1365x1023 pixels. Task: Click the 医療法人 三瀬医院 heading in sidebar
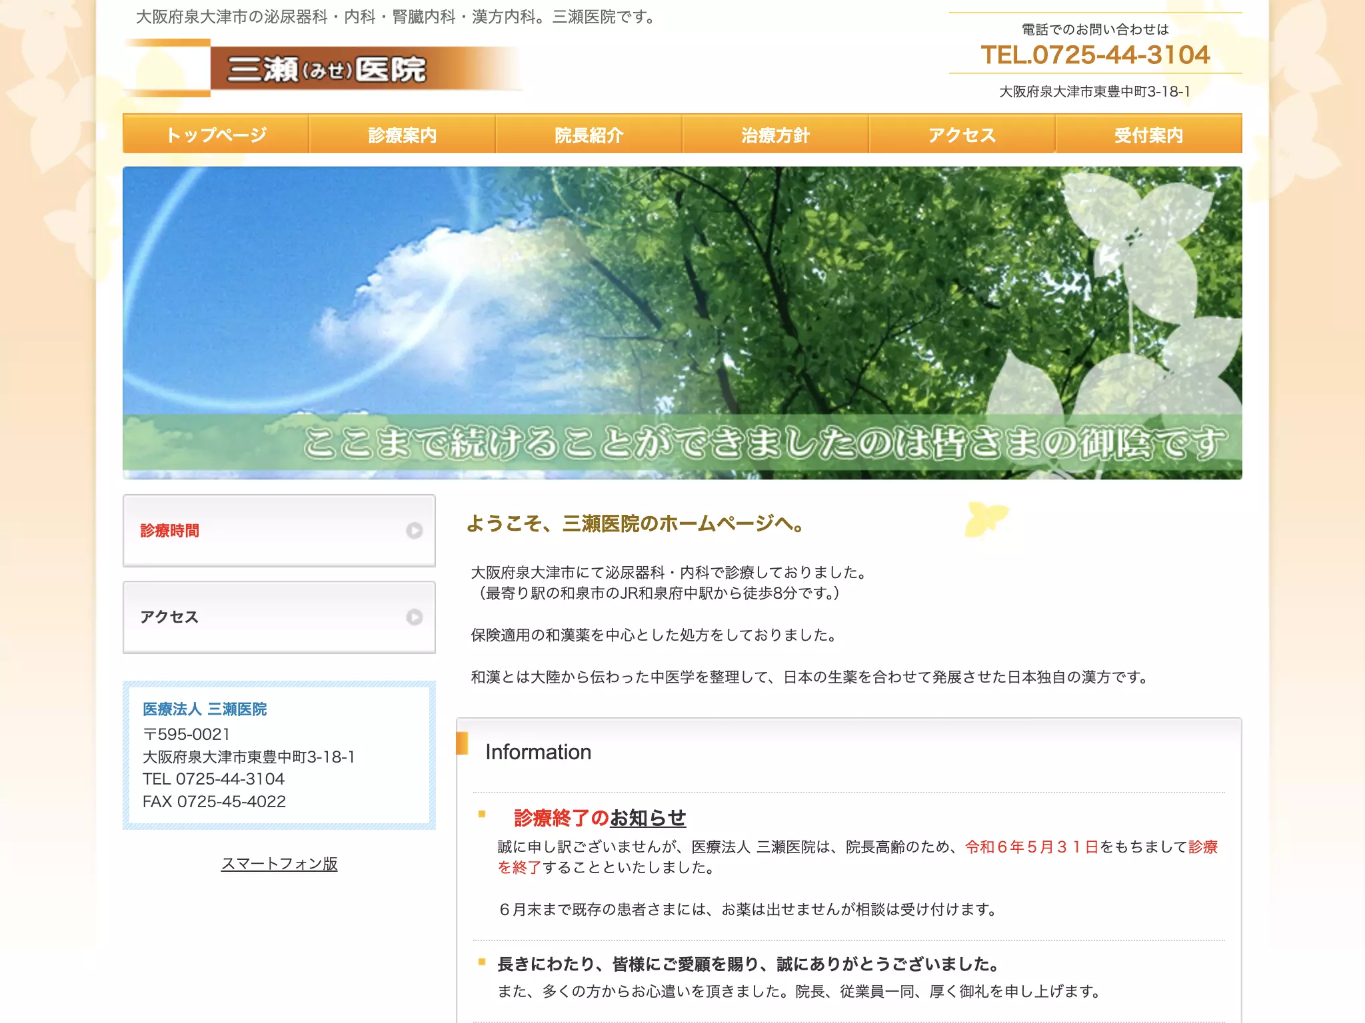pyautogui.click(x=205, y=709)
